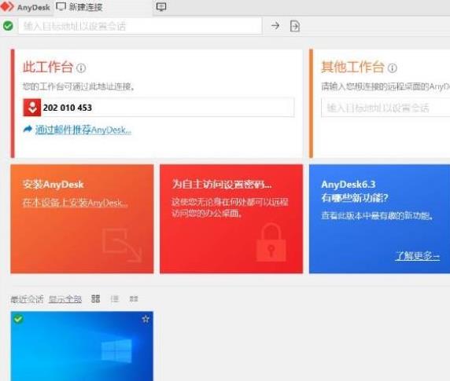
Task: Switch recent sessions to tile view
Action: [95, 299]
